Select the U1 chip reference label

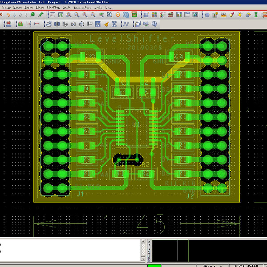[136, 125]
